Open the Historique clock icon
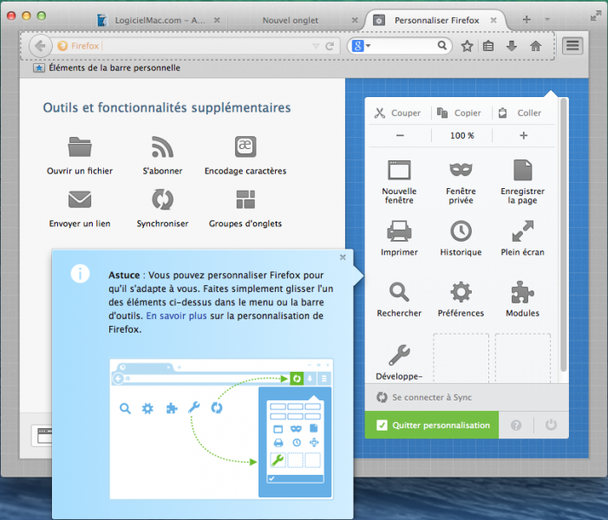The image size is (608, 520). click(x=461, y=231)
